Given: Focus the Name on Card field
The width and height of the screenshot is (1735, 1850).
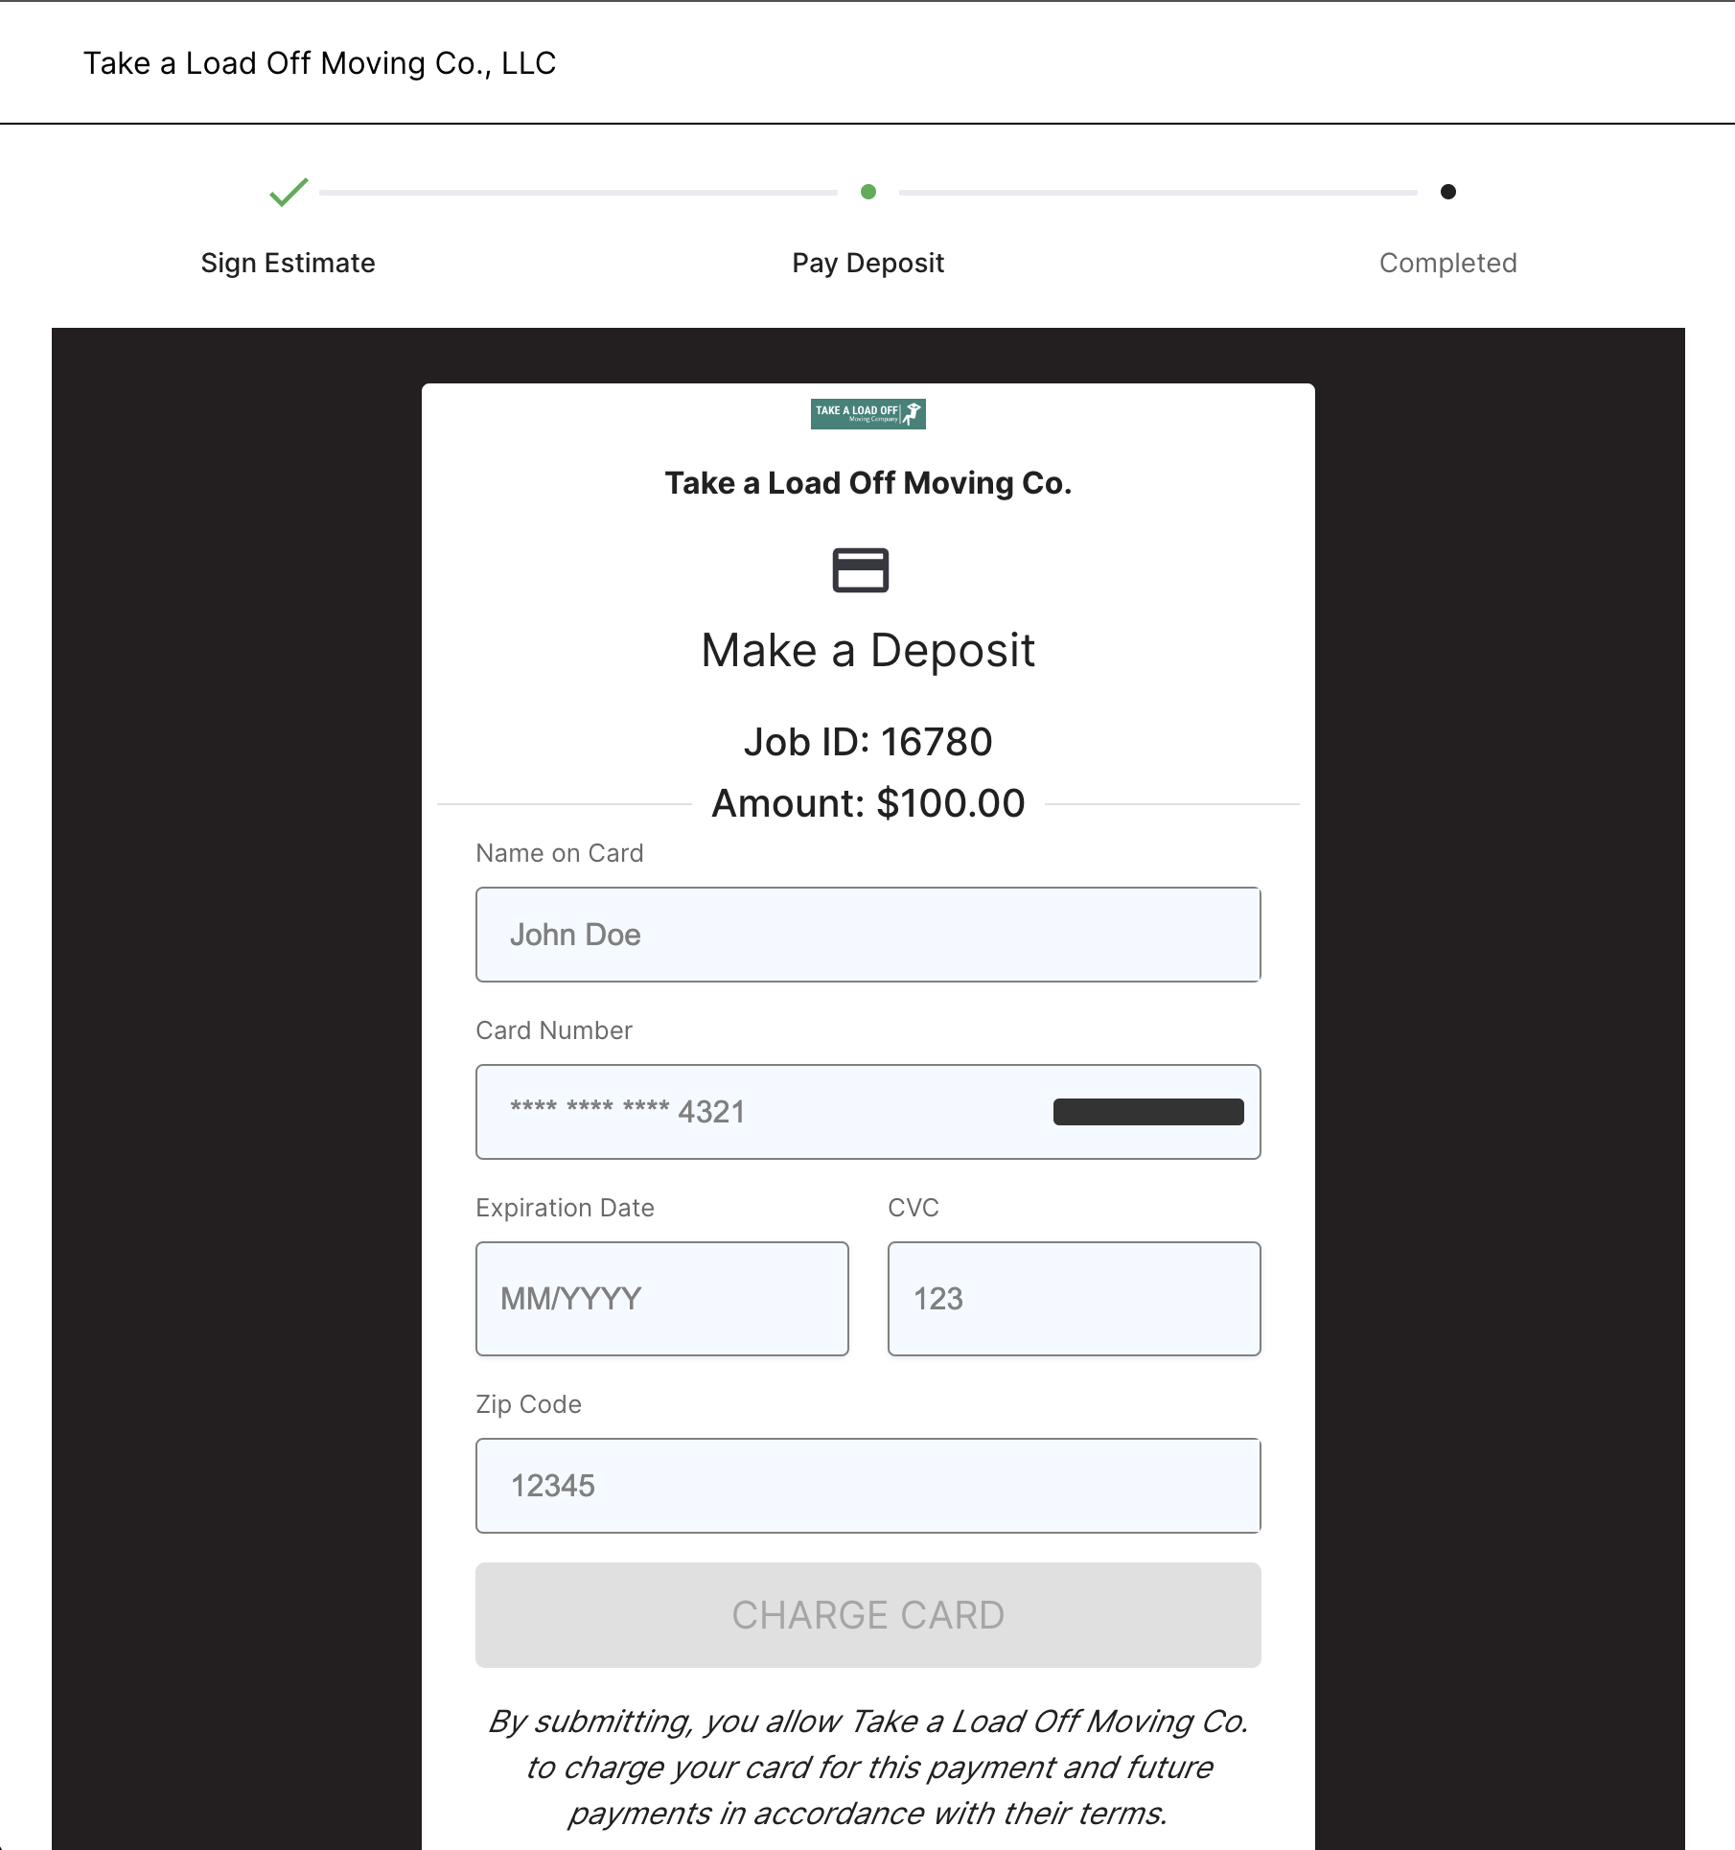Looking at the screenshot, I should [x=867, y=935].
